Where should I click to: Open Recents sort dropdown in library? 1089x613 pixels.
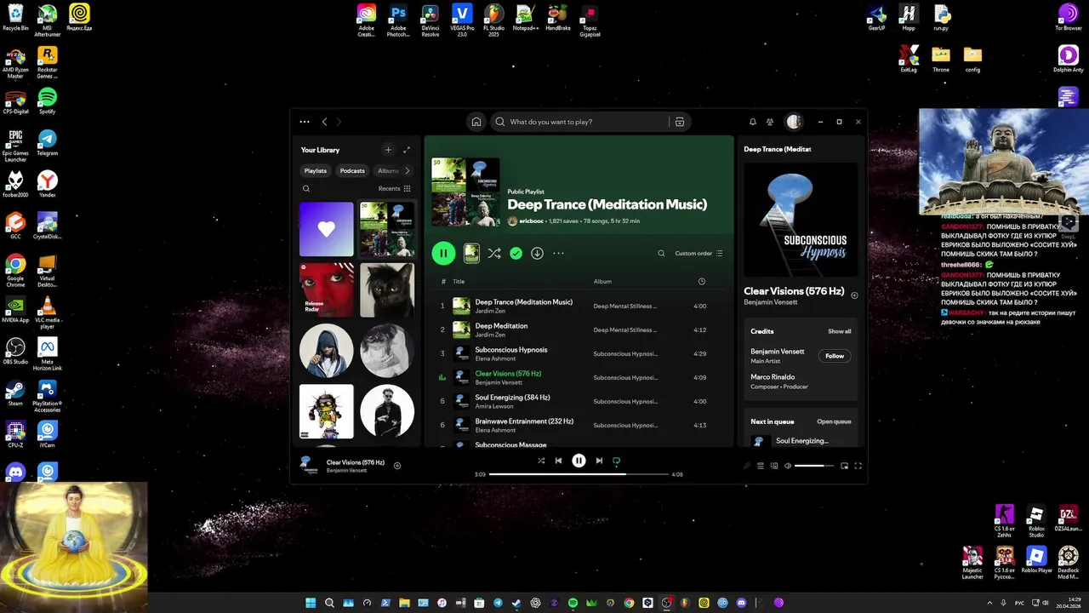pos(395,189)
